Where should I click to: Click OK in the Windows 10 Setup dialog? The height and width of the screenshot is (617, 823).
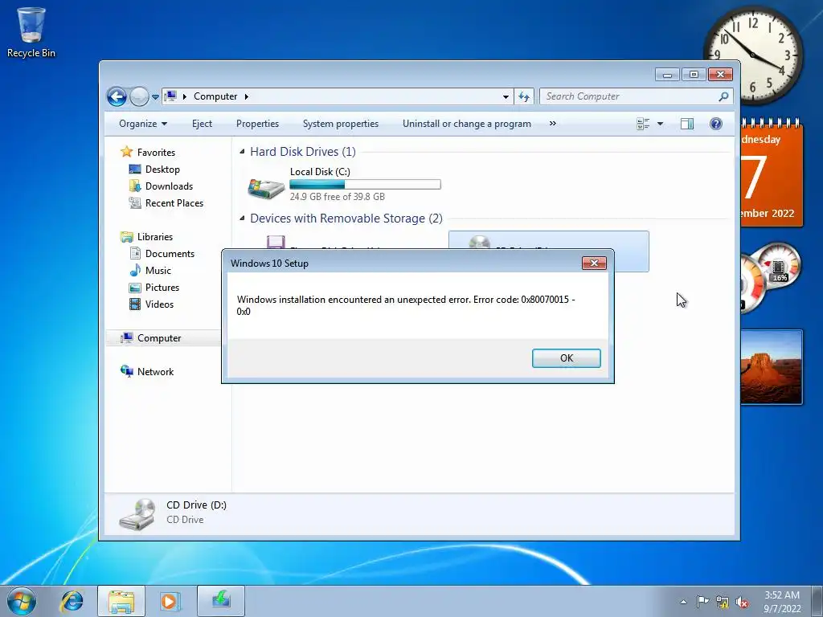(567, 358)
